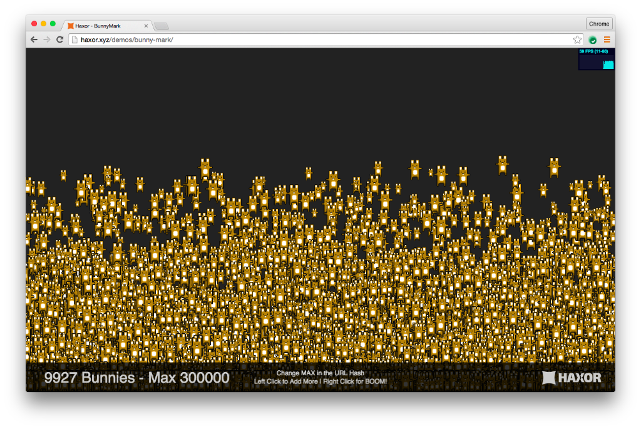Image resolution: width=641 pixels, height=429 pixels.
Task: Reload the BunnyMark page
Action: tap(59, 39)
